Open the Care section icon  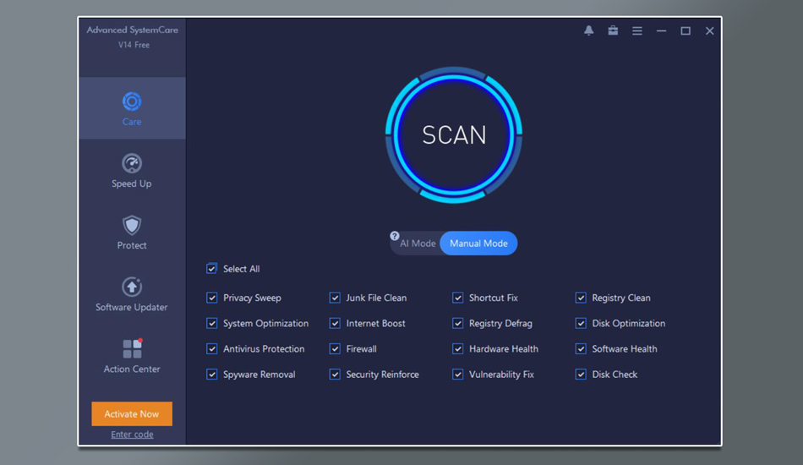[x=131, y=102]
